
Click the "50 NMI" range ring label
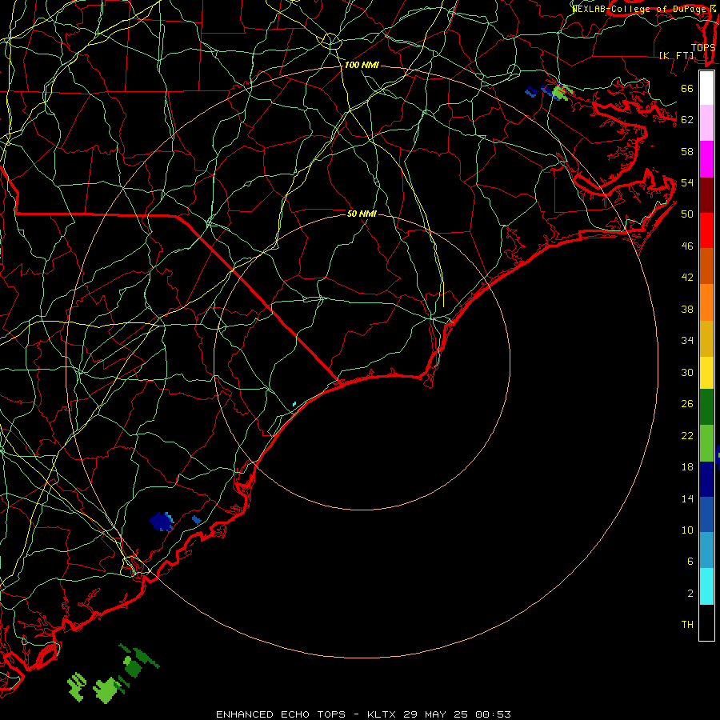(362, 214)
